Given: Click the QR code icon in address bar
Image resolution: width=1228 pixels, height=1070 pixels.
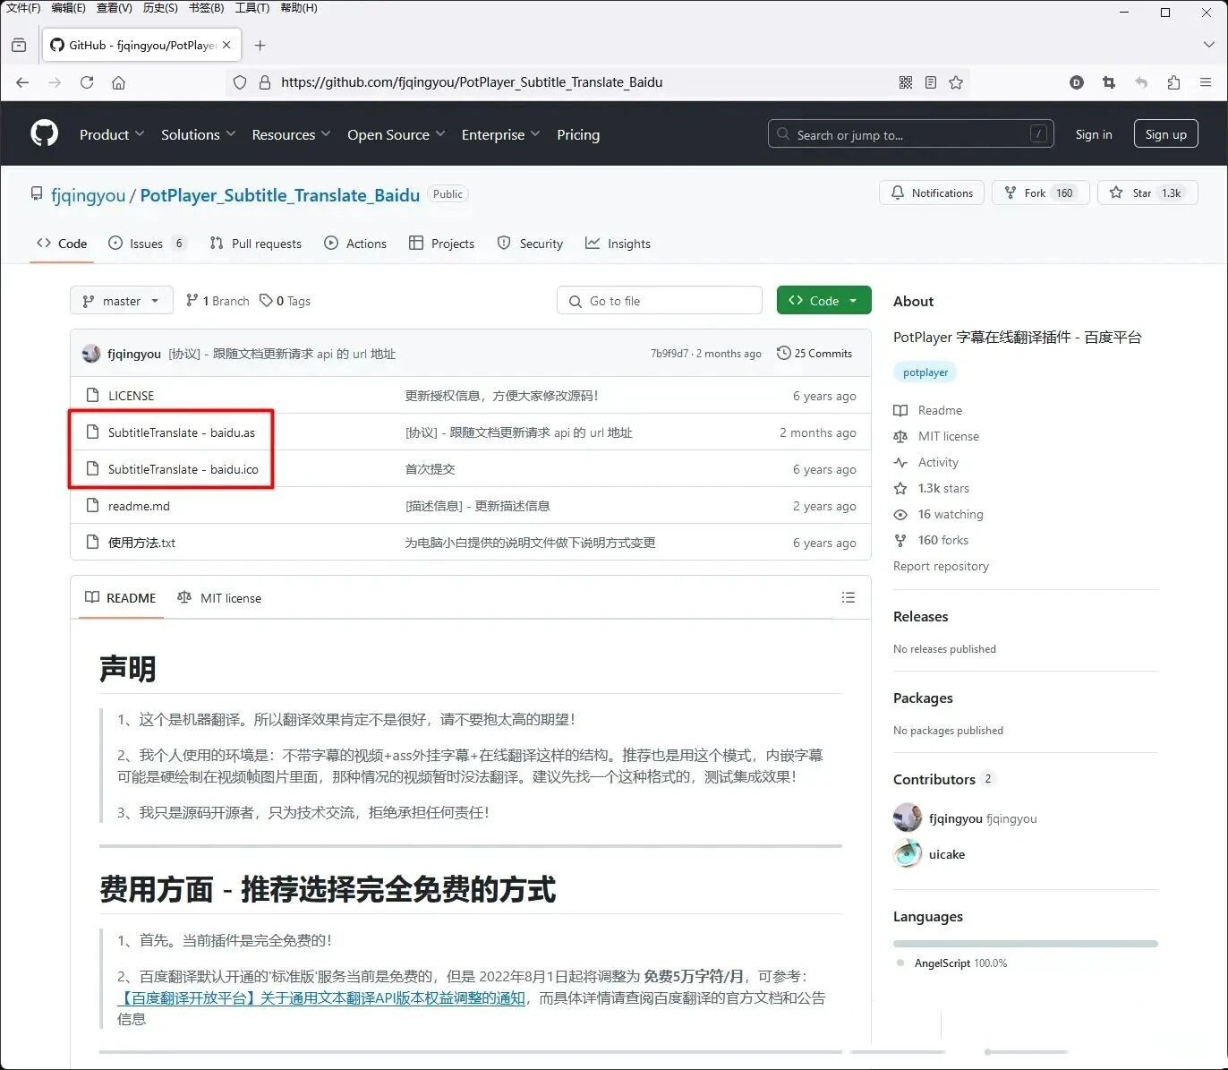Looking at the screenshot, I should point(905,81).
